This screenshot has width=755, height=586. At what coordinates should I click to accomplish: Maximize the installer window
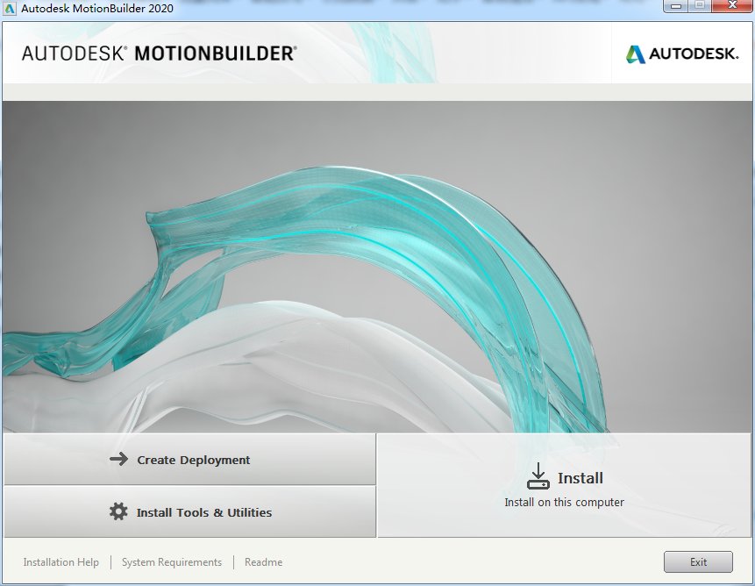700,6
